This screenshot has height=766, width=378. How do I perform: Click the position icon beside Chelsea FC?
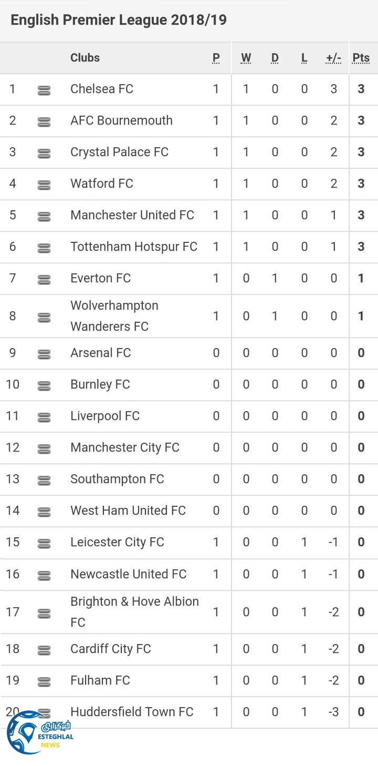tap(44, 90)
